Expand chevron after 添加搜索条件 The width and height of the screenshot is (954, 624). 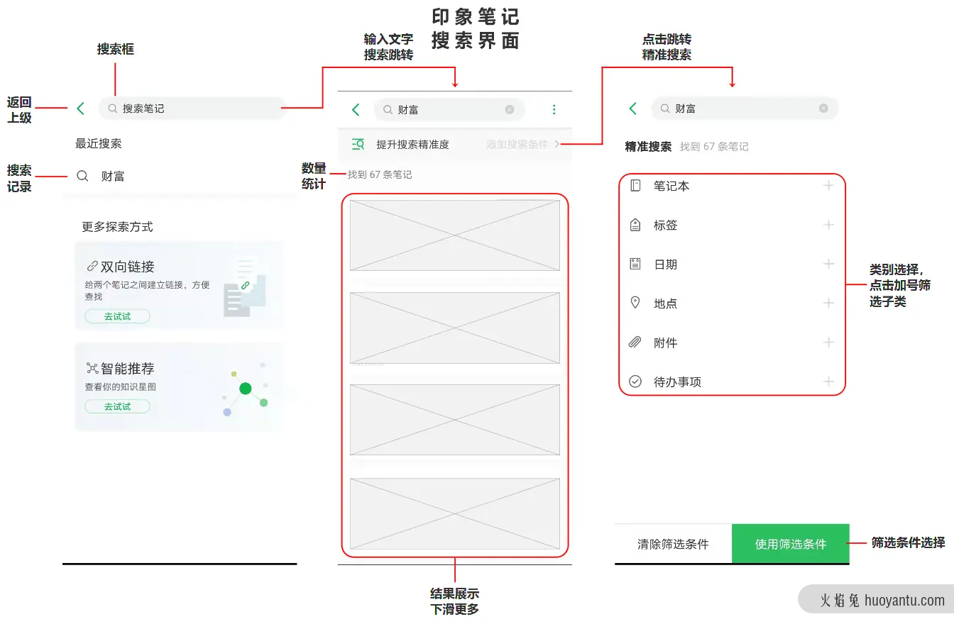(x=557, y=144)
